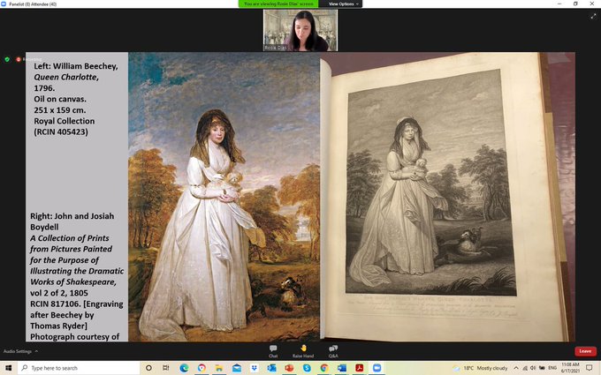Launch Microsoft Edge from the taskbar

tap(184, 368)
